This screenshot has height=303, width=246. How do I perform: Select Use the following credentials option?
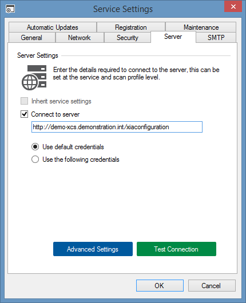click(35, 160)
